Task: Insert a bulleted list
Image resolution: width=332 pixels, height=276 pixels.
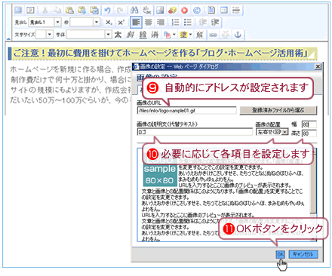Action: tap(188, 23)
